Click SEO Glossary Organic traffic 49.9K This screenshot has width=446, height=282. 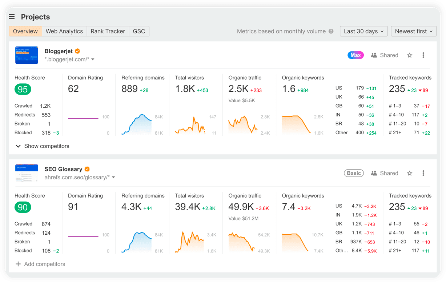(x=241, y=207)
